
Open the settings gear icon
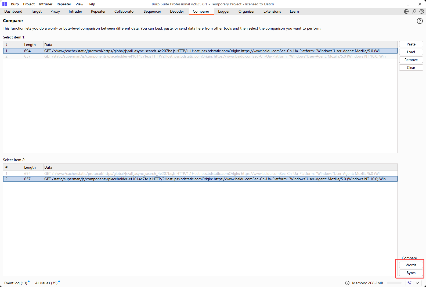[422, 11]
